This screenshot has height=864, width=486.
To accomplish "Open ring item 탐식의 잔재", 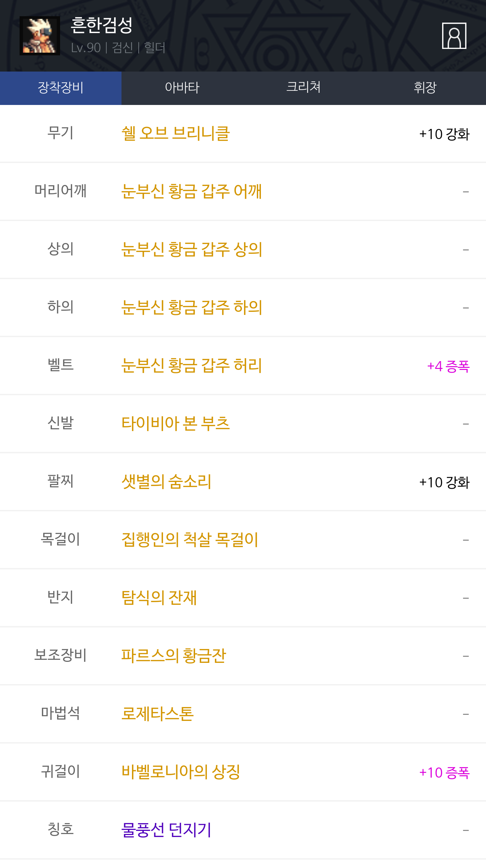I will [159, 598].
